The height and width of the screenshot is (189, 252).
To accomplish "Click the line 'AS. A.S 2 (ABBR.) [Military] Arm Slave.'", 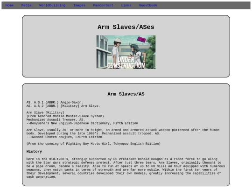I will (63, 106).
